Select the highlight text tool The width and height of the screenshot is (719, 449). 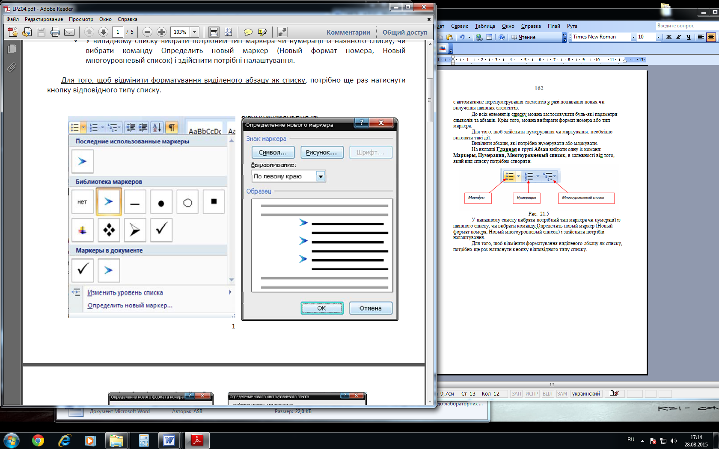[x=262, y=32]
